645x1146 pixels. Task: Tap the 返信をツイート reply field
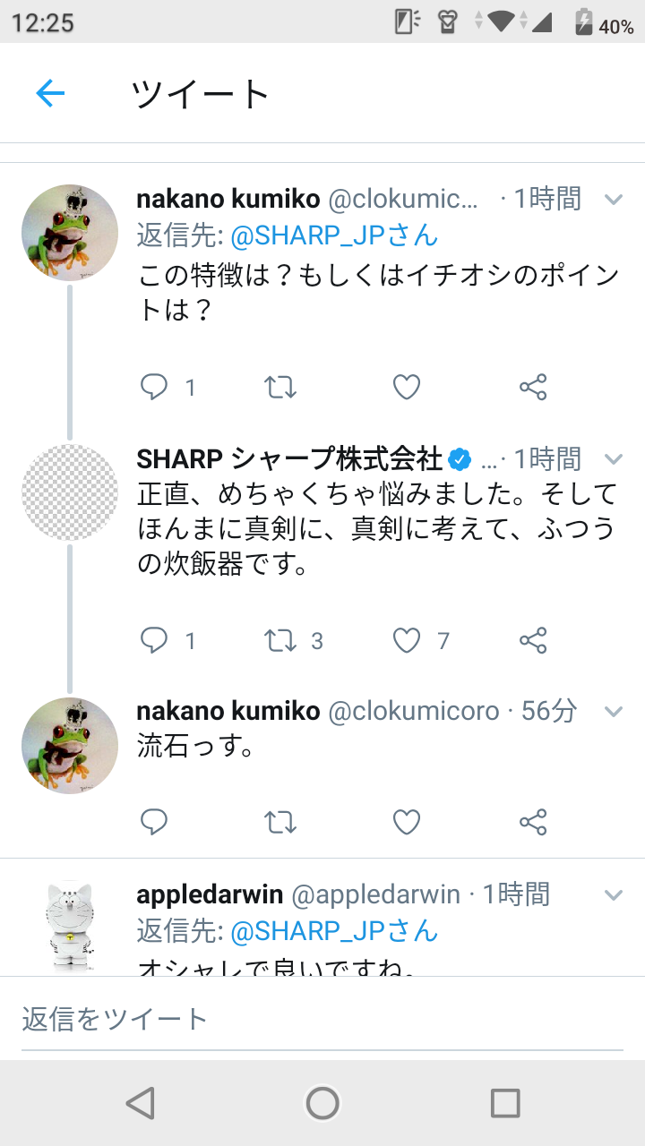pos(322,1018)
